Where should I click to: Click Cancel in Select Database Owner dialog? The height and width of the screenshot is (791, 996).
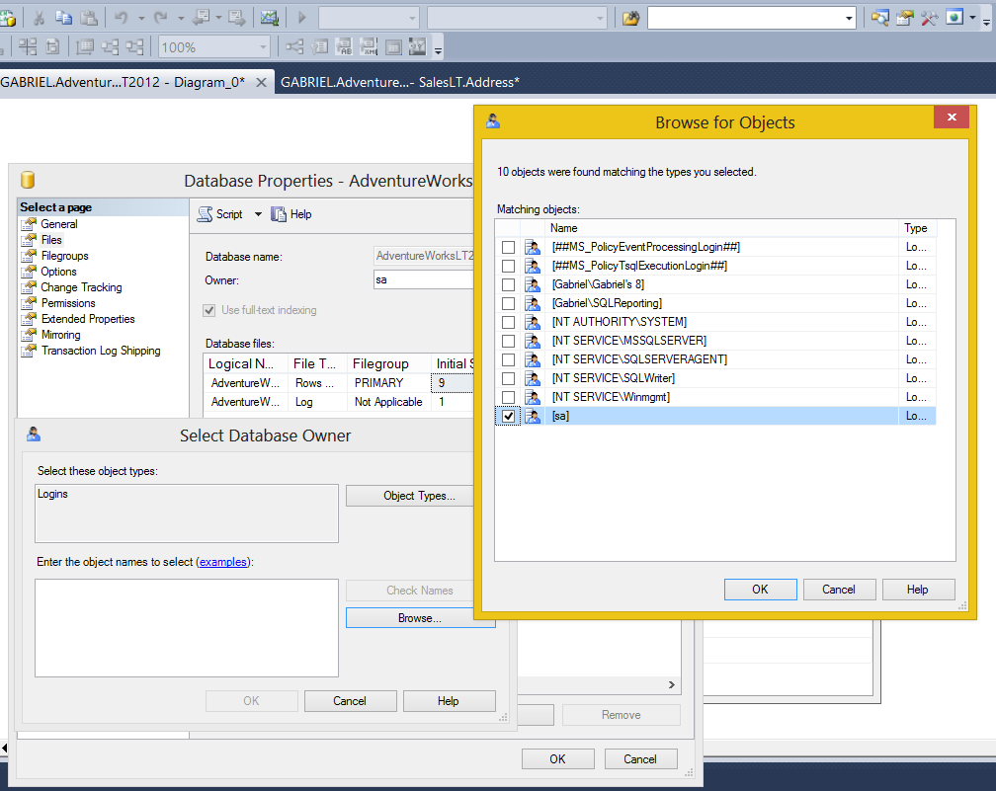coord(350,701)
